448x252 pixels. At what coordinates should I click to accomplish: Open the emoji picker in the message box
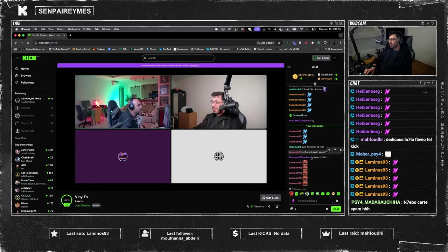[337, 201]
